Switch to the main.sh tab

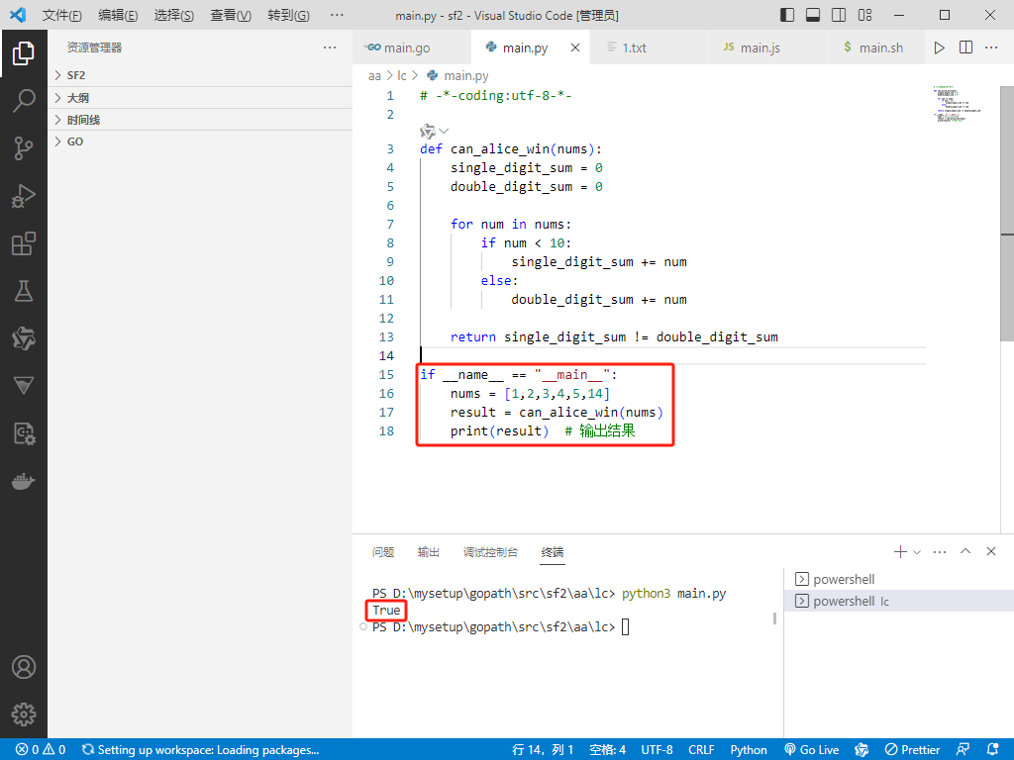pos(875,47)
